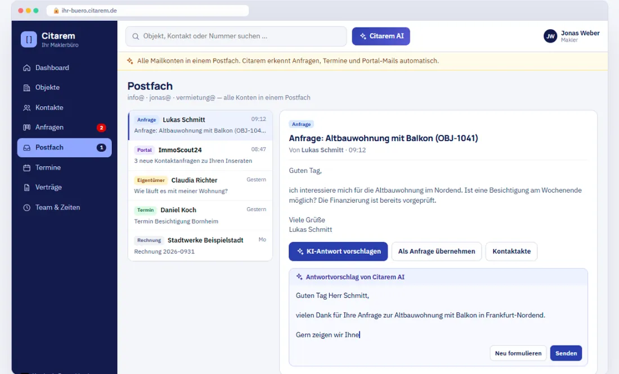Select Termine in the sidebar
619x374 pixels.
(64, 167)
